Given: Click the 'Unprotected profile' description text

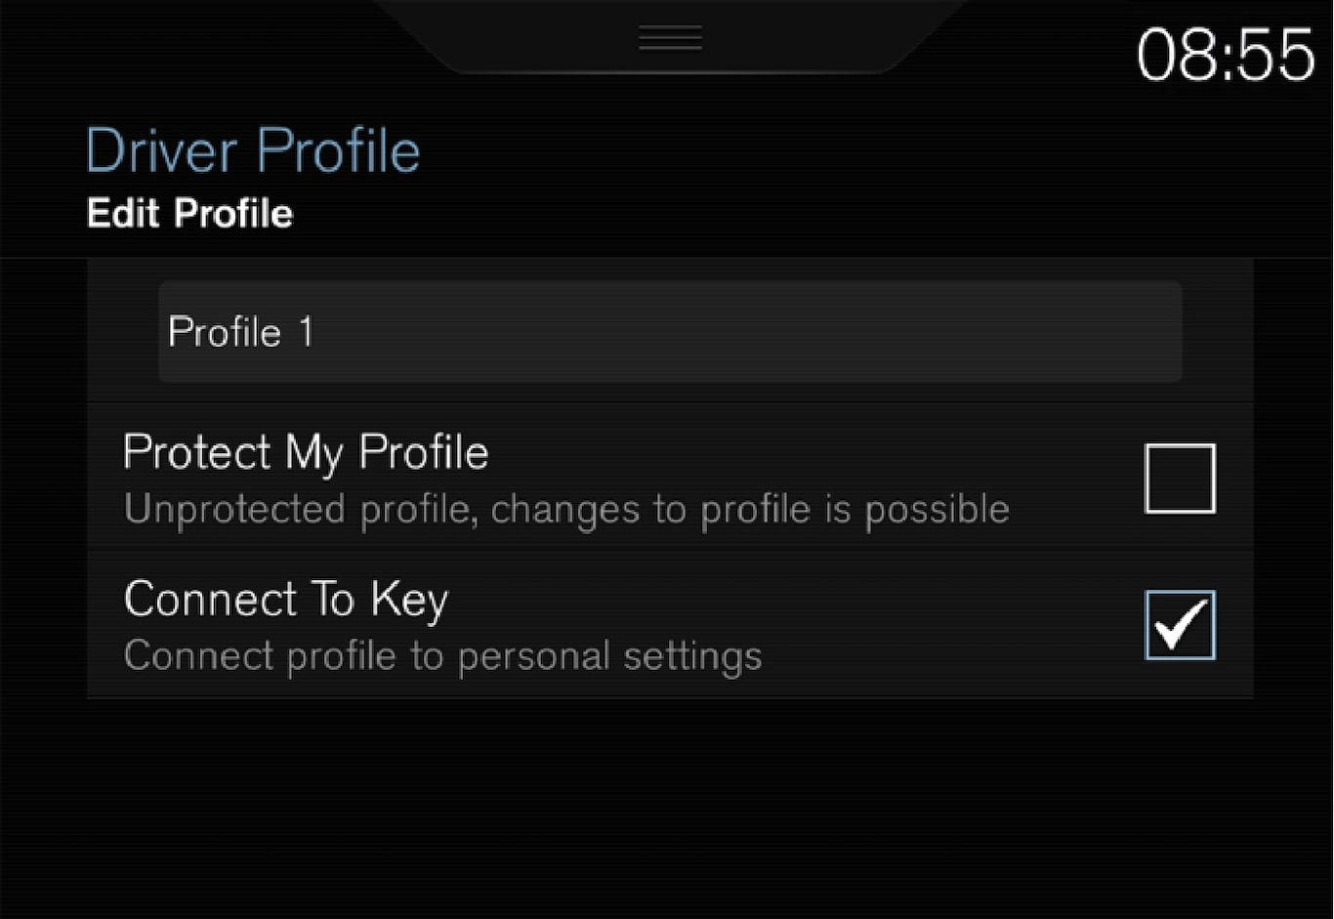Looking at the screenshot, I should [x=566, y=510].
